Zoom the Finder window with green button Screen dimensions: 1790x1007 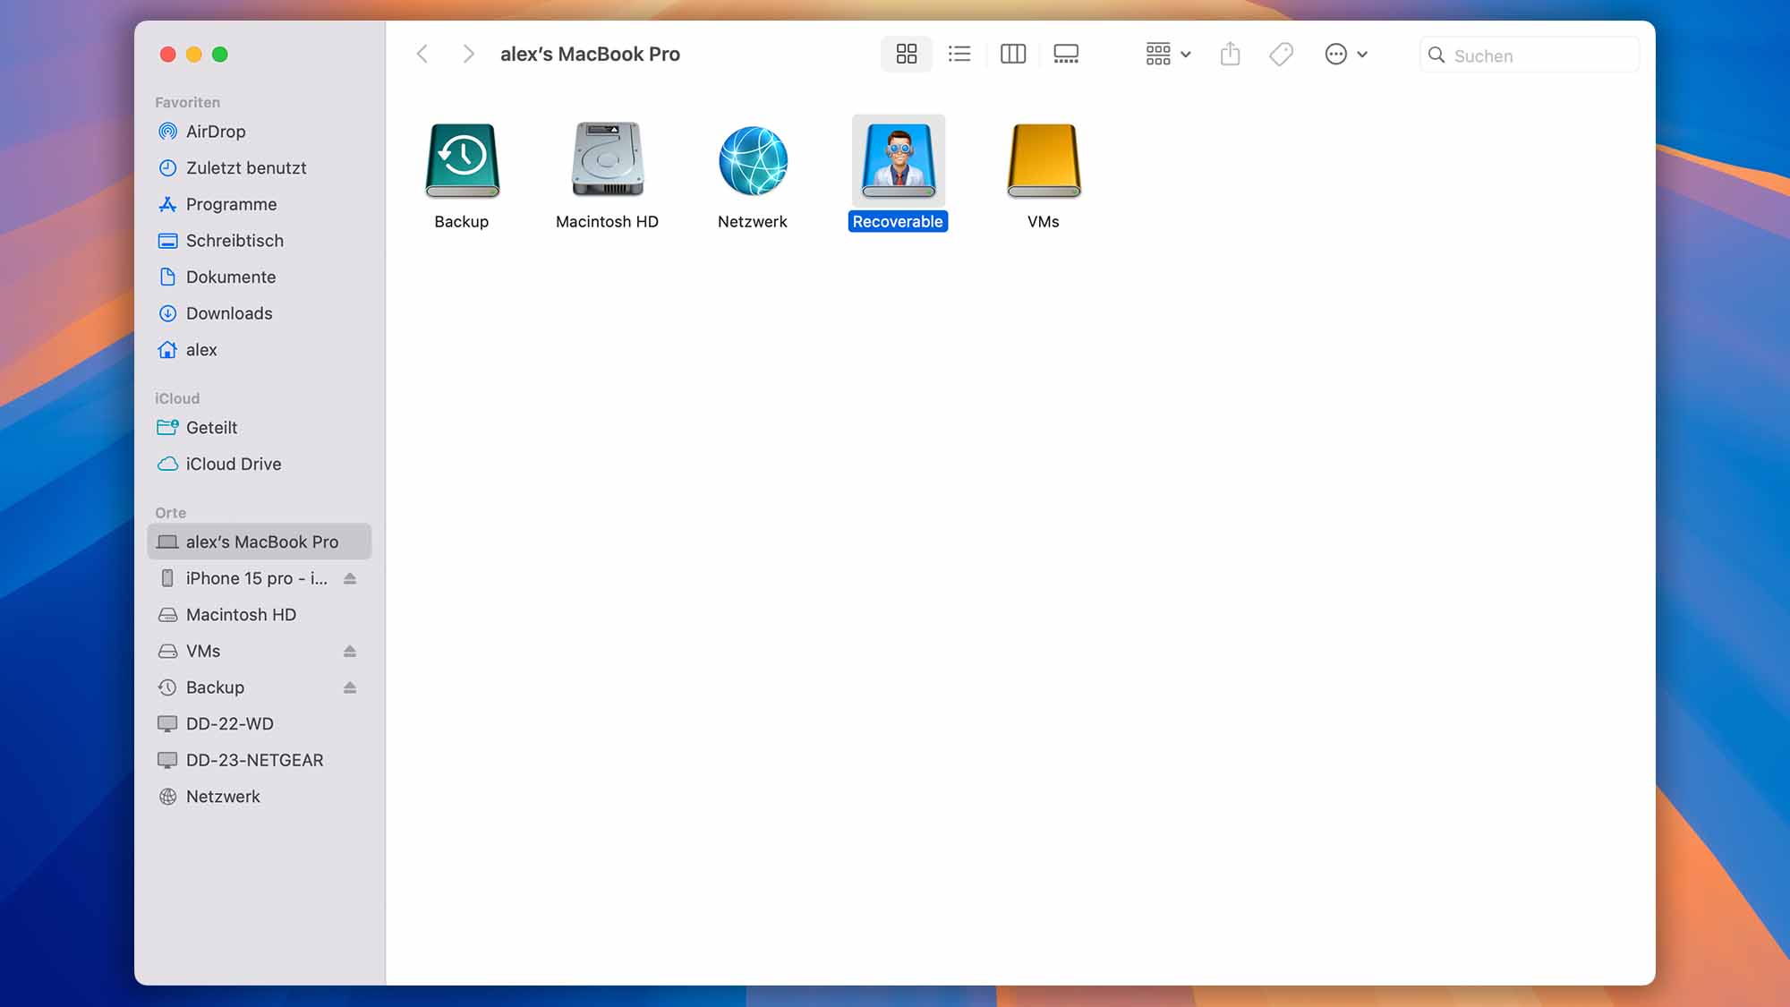219,55
